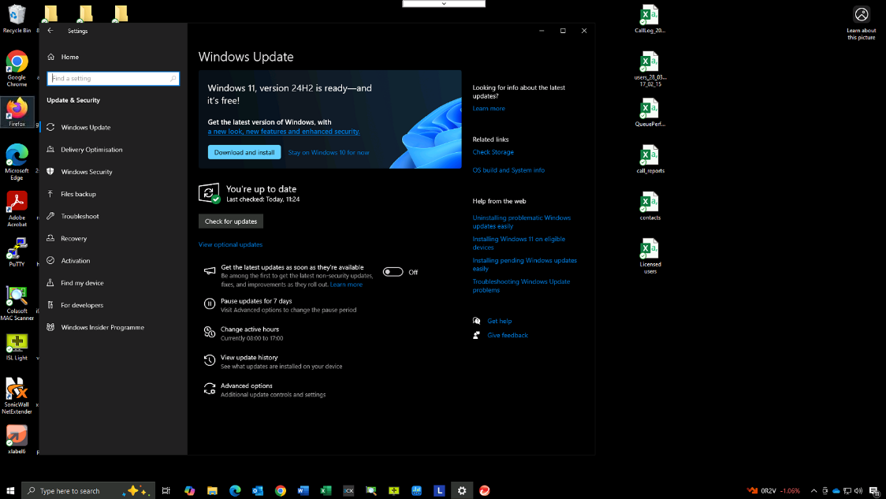Select PuTTY desktop shortcut
The height and width of the screenshot is (499, 886).
[x=17, y=252]
